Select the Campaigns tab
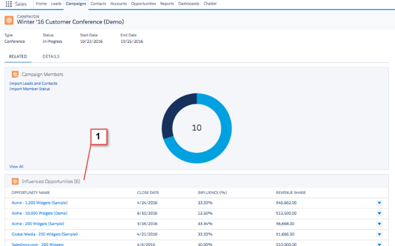 coord(76,4)
